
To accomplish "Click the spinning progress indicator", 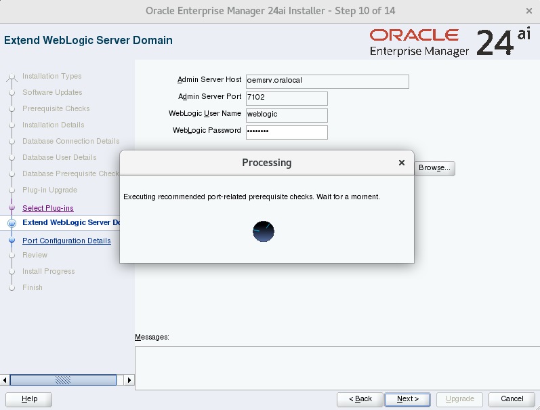I will point(264,231).
